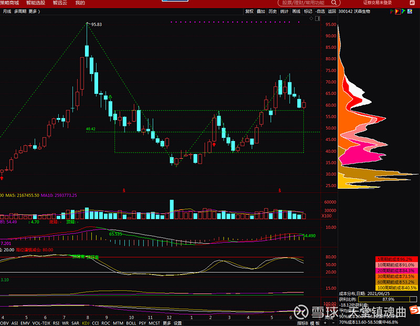This screenshot has height=326, width=420.
Task: Click the 模板 button
Action: (x=315, y=323)
